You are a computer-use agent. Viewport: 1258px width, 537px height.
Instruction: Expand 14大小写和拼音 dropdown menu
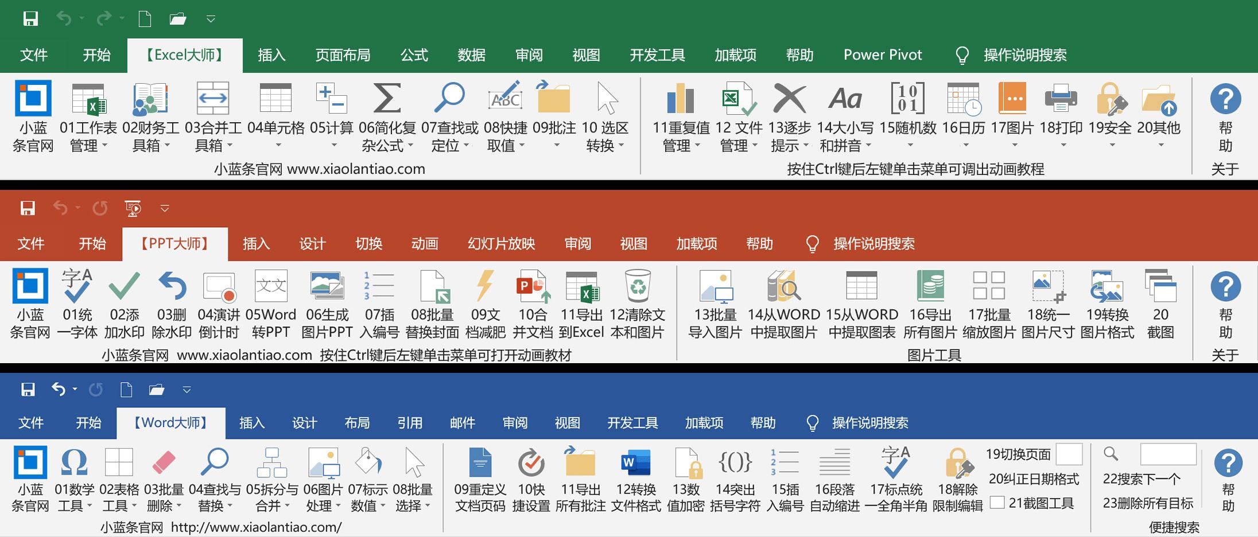[868, 146]
